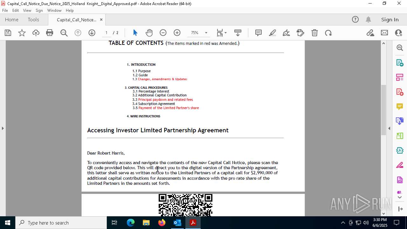Rotate the page with the rotate icon
The width and height of the screenshot is (407, 229).
pos(328,33)
